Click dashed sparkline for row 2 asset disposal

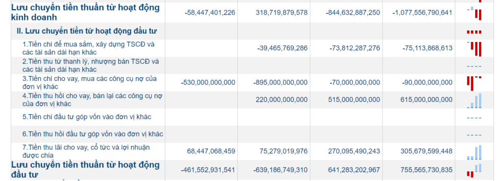[475, 66]
